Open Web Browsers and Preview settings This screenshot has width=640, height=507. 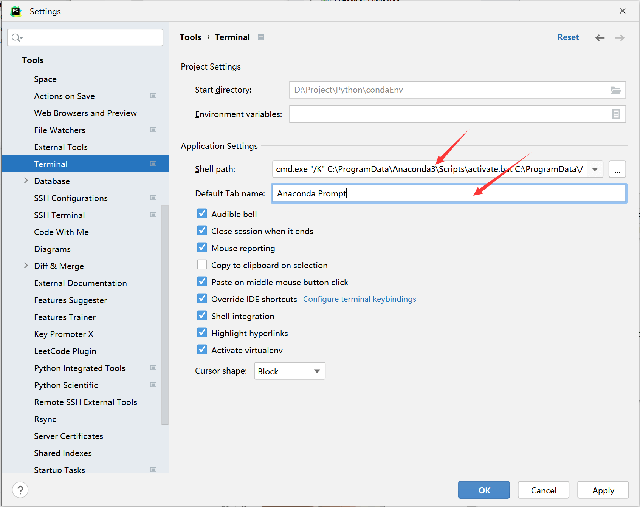click(85, 113)
